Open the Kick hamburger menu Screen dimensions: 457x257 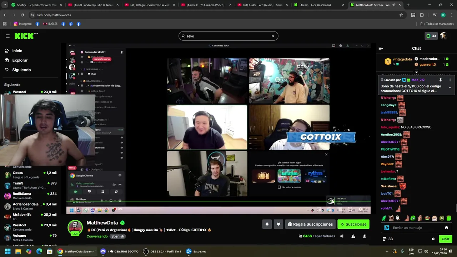[x=7, y=36]
